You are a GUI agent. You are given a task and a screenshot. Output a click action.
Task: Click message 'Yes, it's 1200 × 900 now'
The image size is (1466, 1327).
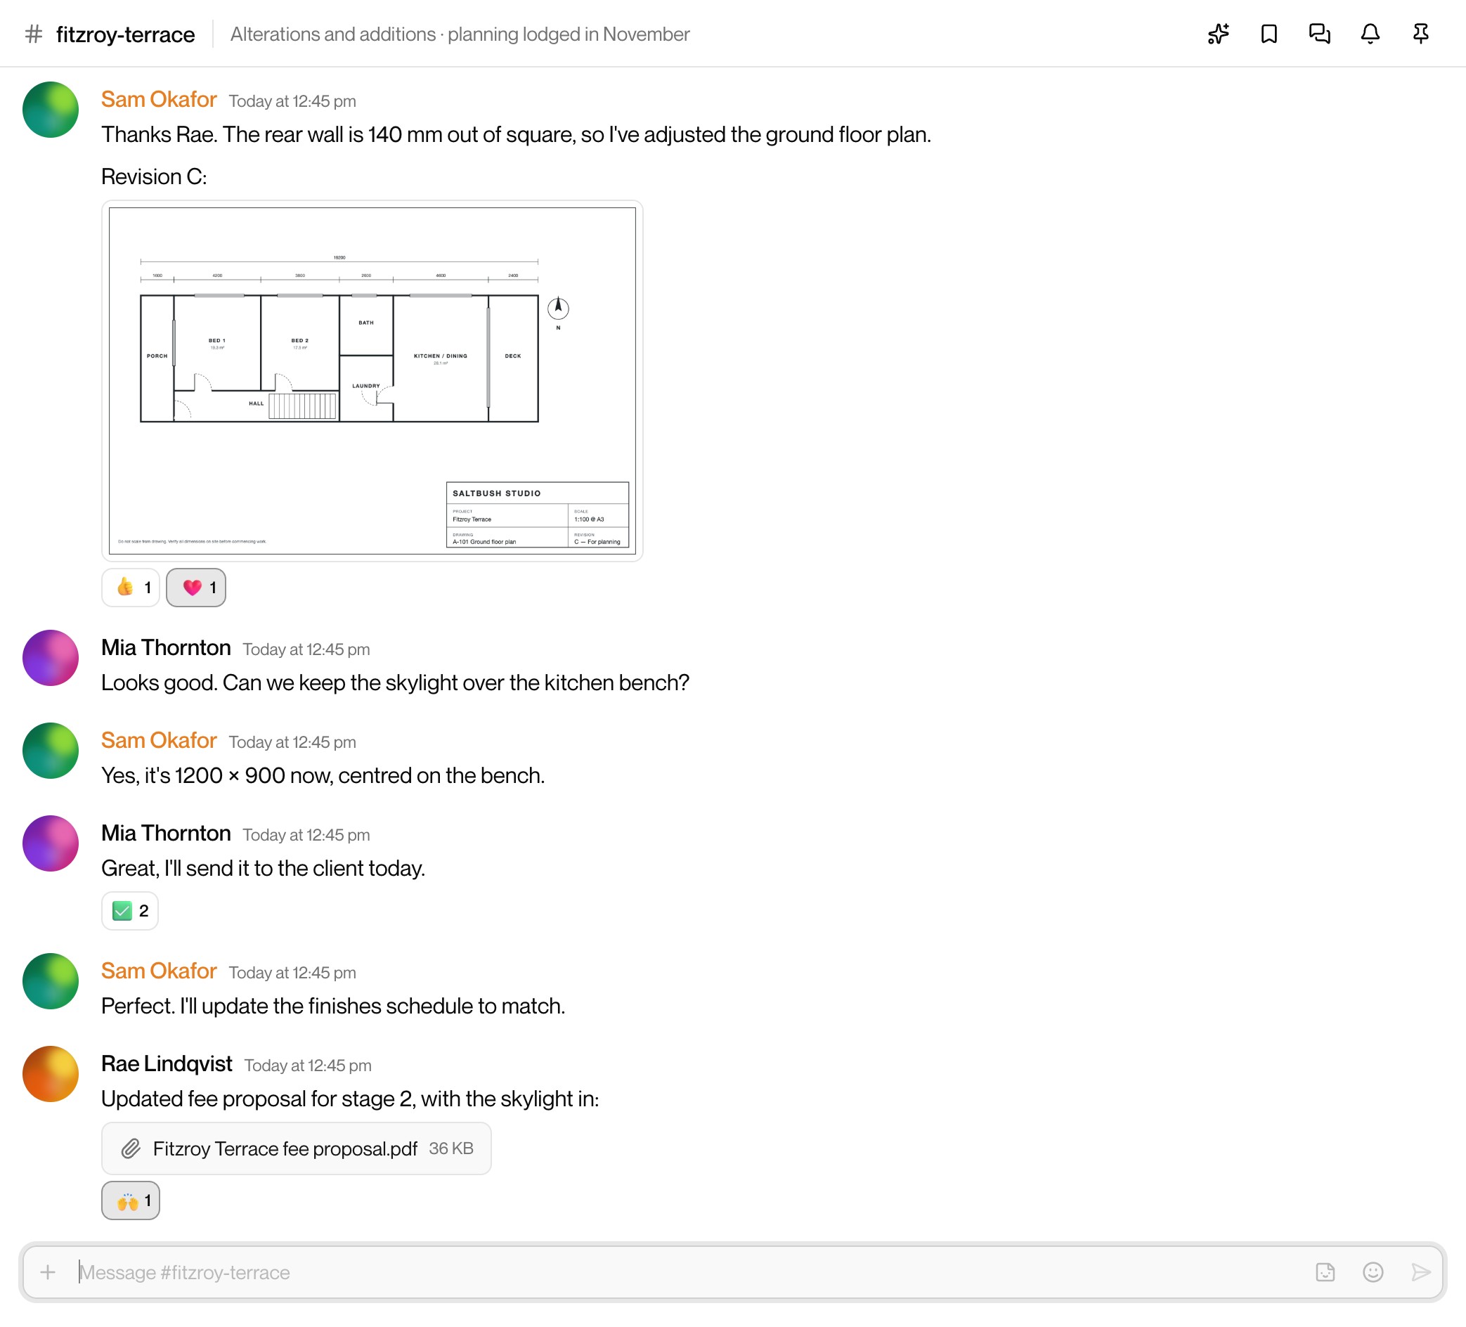click(x=323, y=776)
